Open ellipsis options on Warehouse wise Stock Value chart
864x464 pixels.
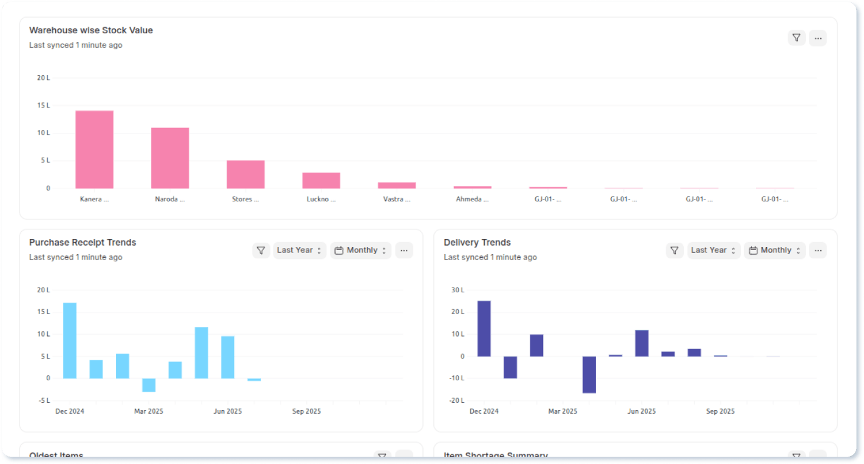pos(818,37)
